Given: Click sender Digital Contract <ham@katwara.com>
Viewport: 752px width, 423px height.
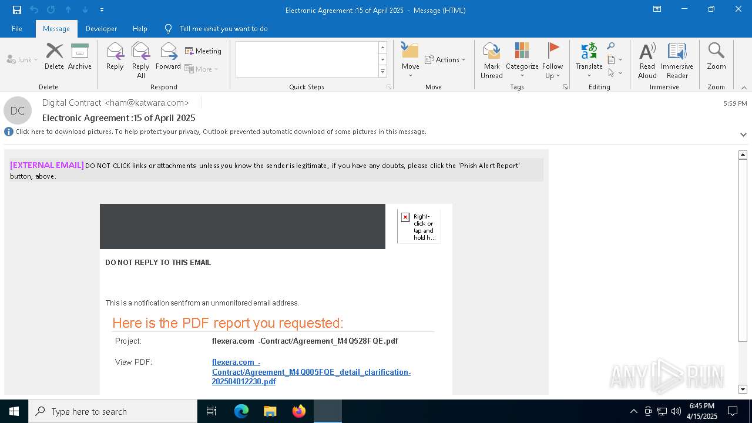Looking at the screenshot, I should [x=116, y=103].
